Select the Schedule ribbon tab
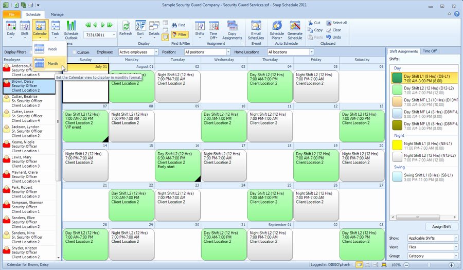 33,14
